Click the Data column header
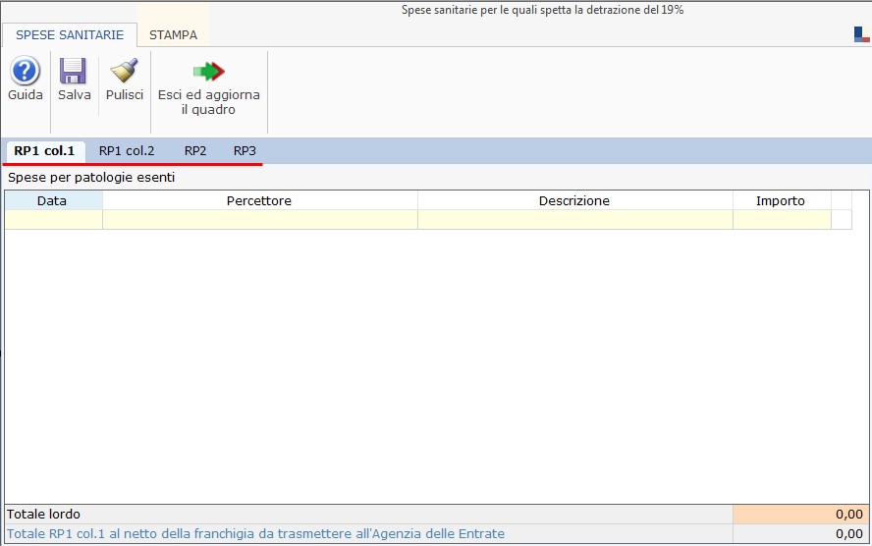Image resolution: width=872 pixels, height=546 pixels. [53, 201]
